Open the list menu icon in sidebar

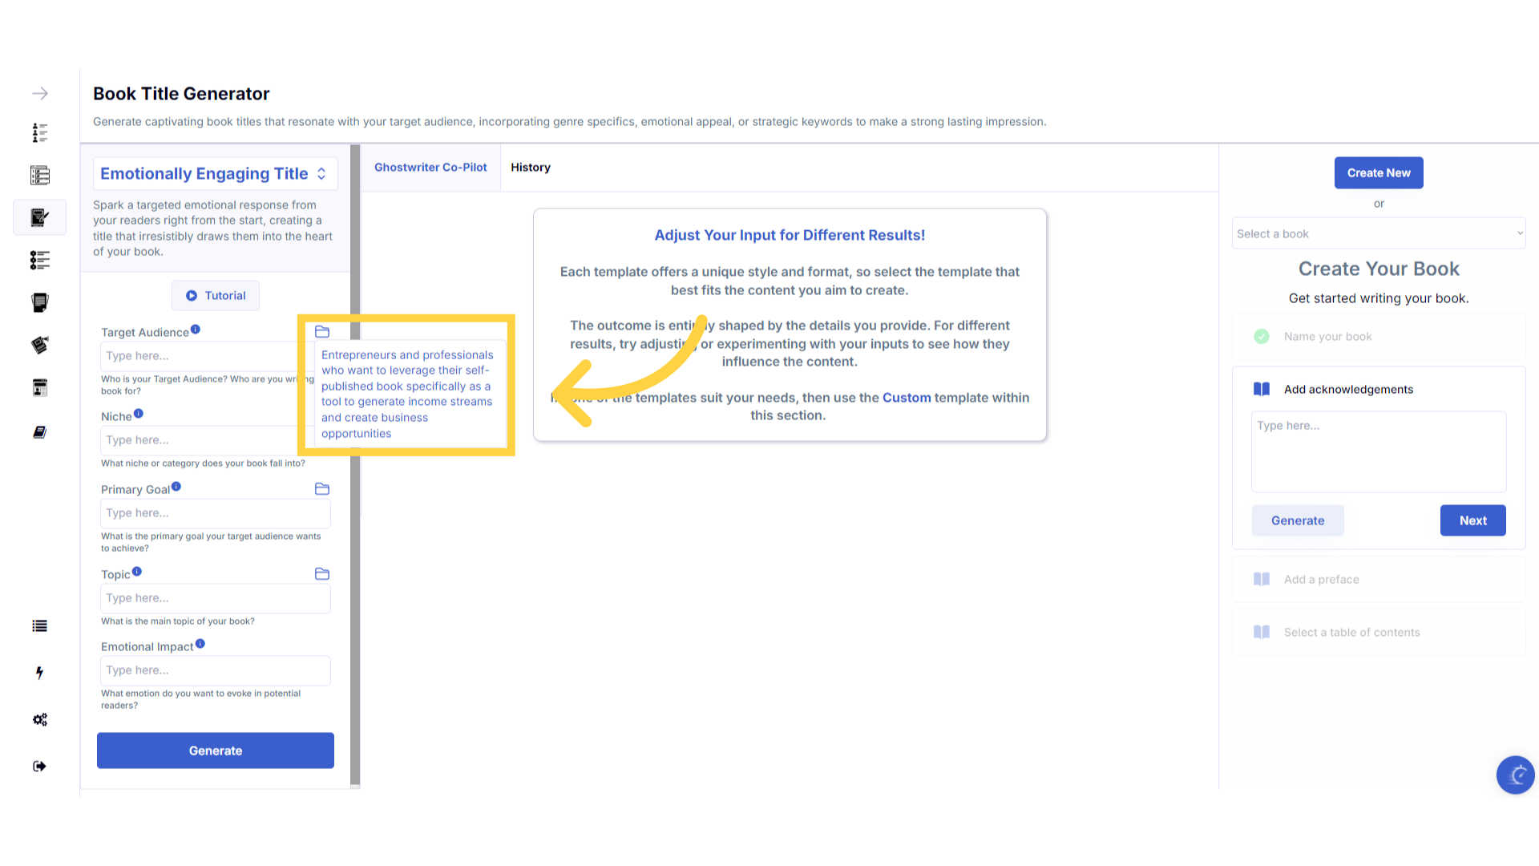point(39,626)
